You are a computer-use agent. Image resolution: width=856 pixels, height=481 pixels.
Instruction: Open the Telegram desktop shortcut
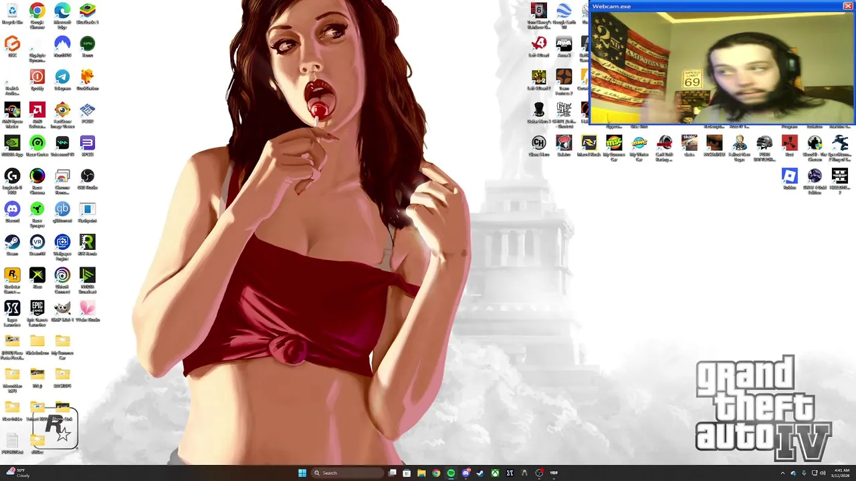coord(62,80)
